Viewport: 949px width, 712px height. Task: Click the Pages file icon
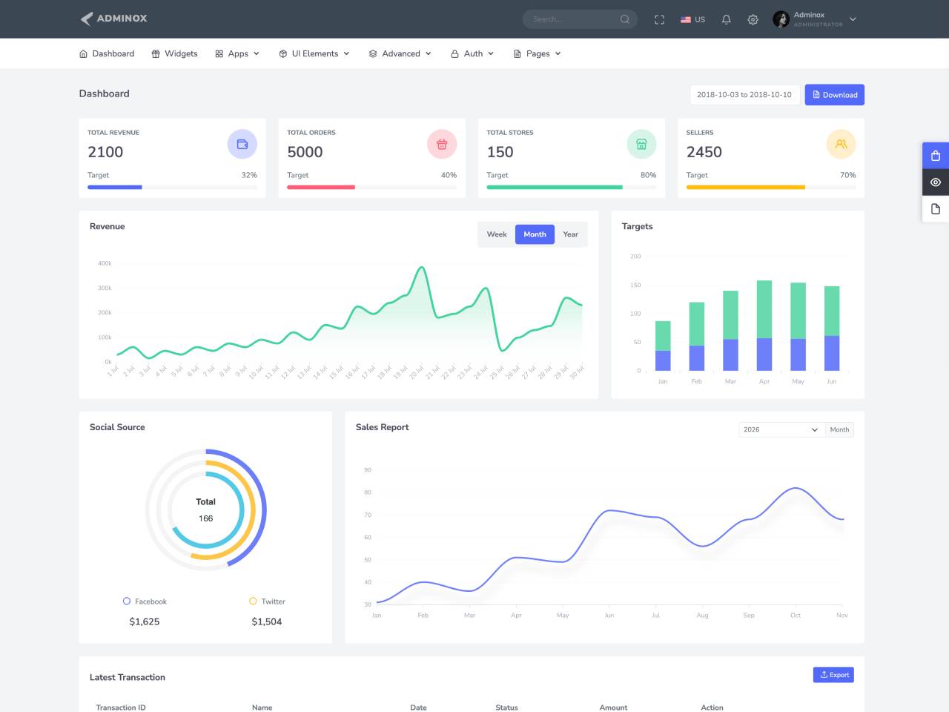(518, 53)
